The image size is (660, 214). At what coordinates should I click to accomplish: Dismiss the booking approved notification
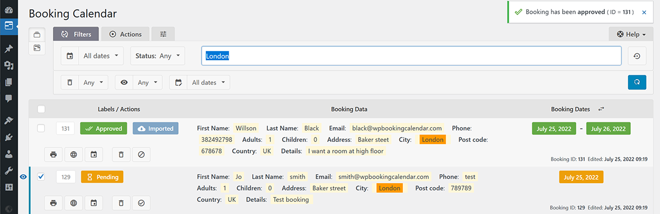click(644, 12)
